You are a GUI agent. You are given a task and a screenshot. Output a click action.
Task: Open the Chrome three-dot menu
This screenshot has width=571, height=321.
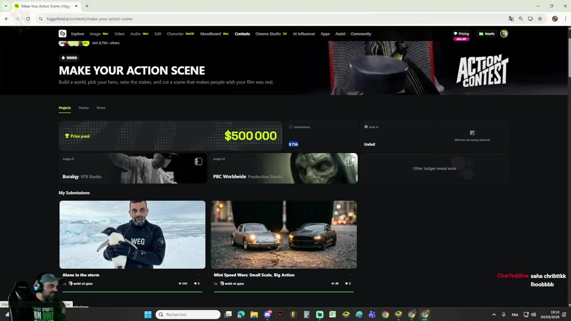pos(566,19)
